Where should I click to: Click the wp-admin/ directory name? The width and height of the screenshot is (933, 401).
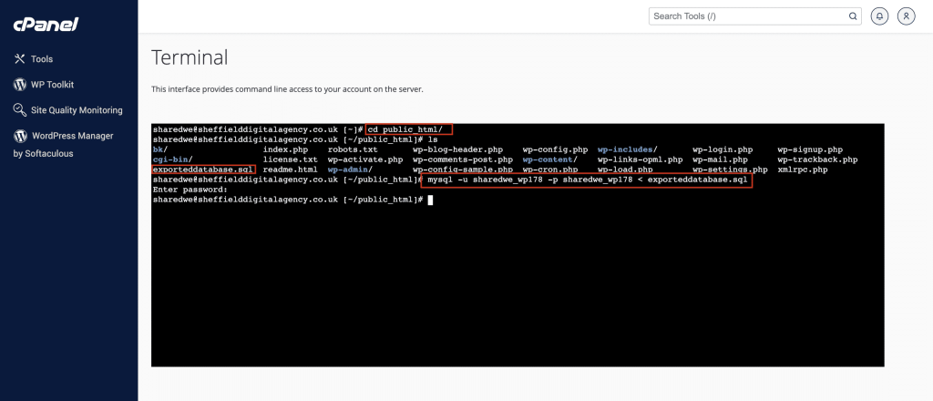pyautogui.click(x=350, y=170)
